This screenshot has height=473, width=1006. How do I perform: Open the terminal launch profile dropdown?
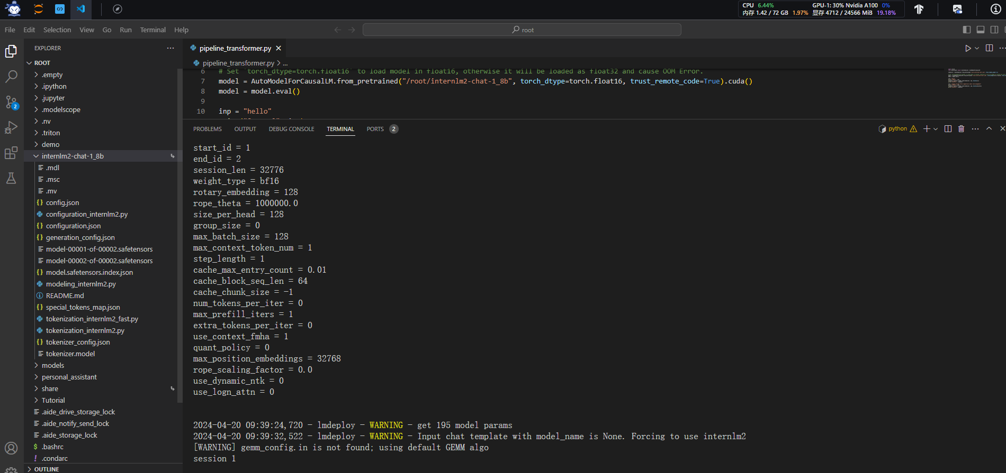pyautogui.click(x=936, y=129)
